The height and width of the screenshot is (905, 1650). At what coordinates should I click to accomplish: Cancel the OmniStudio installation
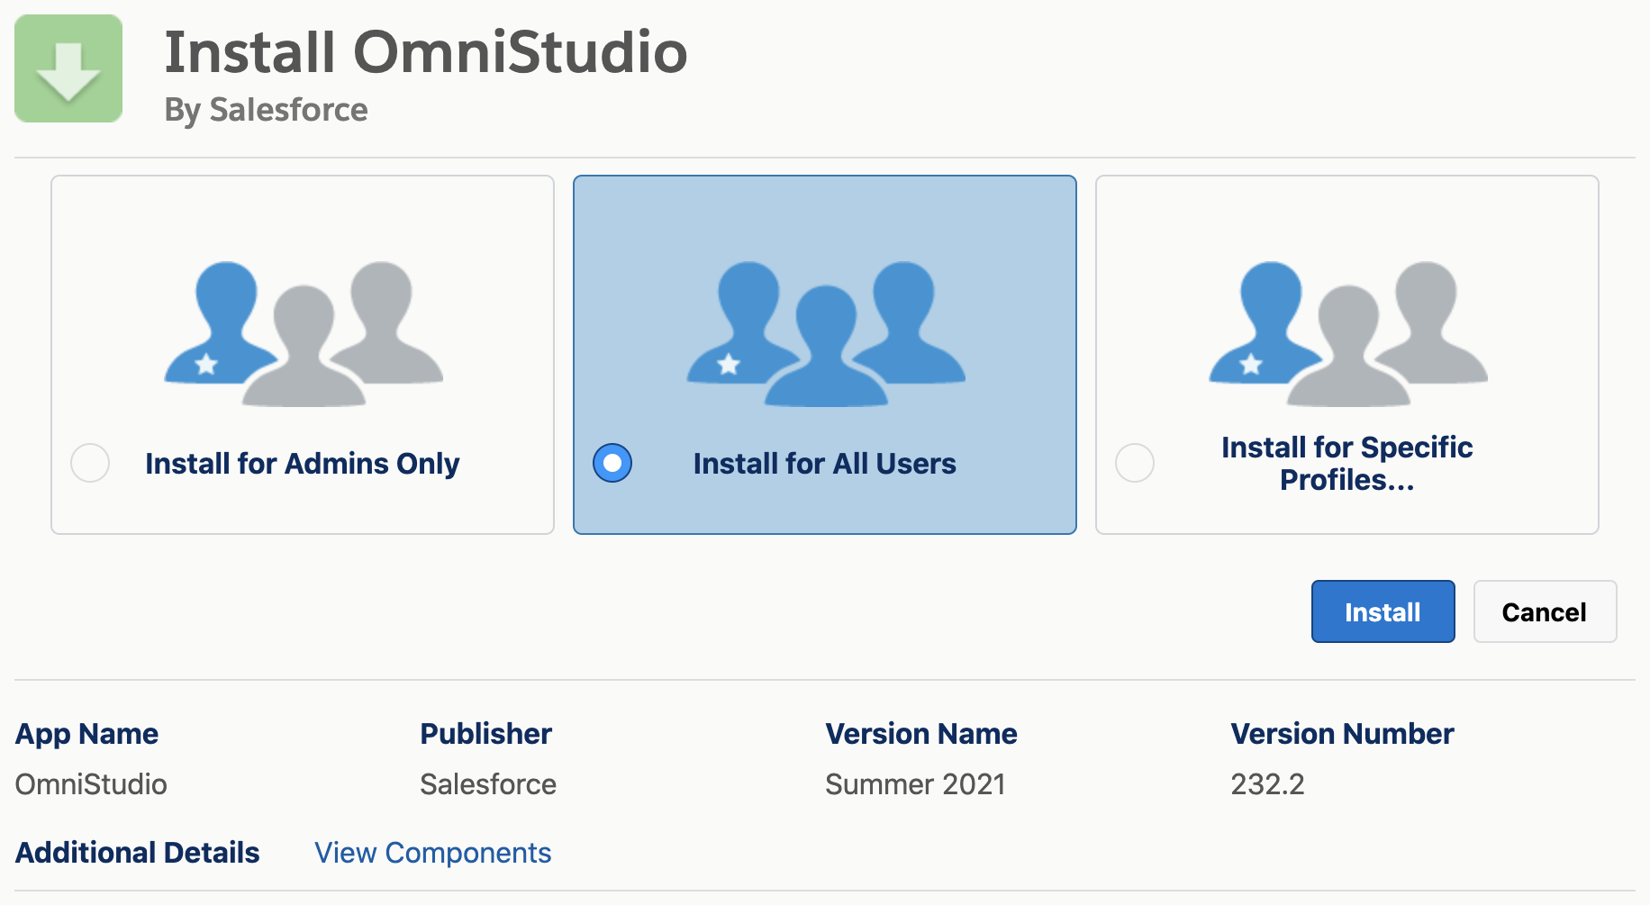click(x=1544, y=611)
